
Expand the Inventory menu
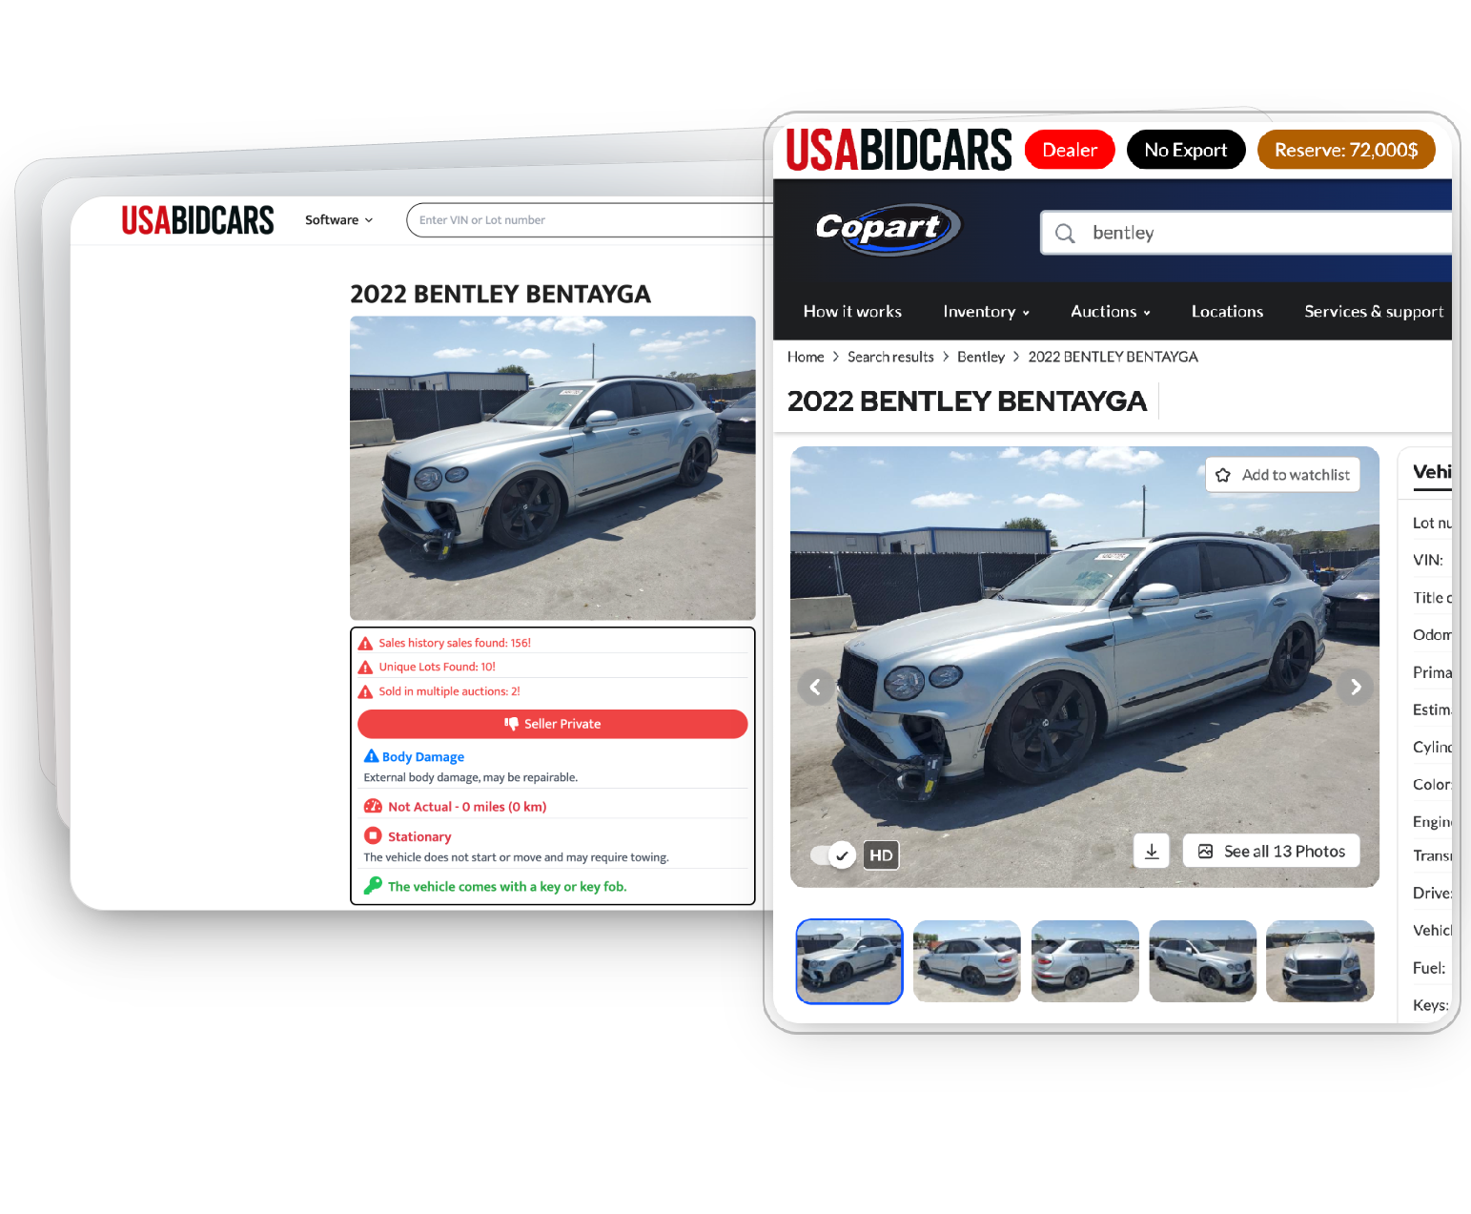[986, 312]
